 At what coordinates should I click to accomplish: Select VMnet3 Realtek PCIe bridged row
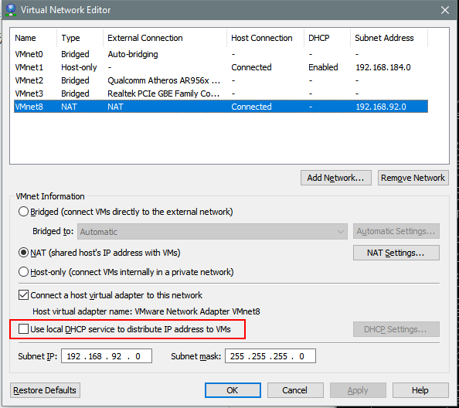[x=221, y=93]
